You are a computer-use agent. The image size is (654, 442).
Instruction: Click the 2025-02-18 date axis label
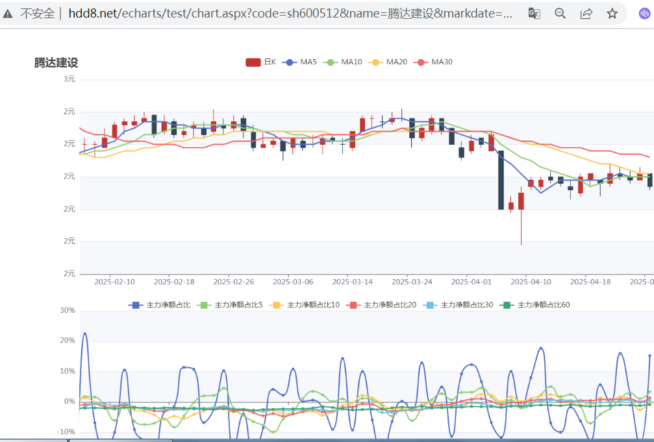[174, 282]
